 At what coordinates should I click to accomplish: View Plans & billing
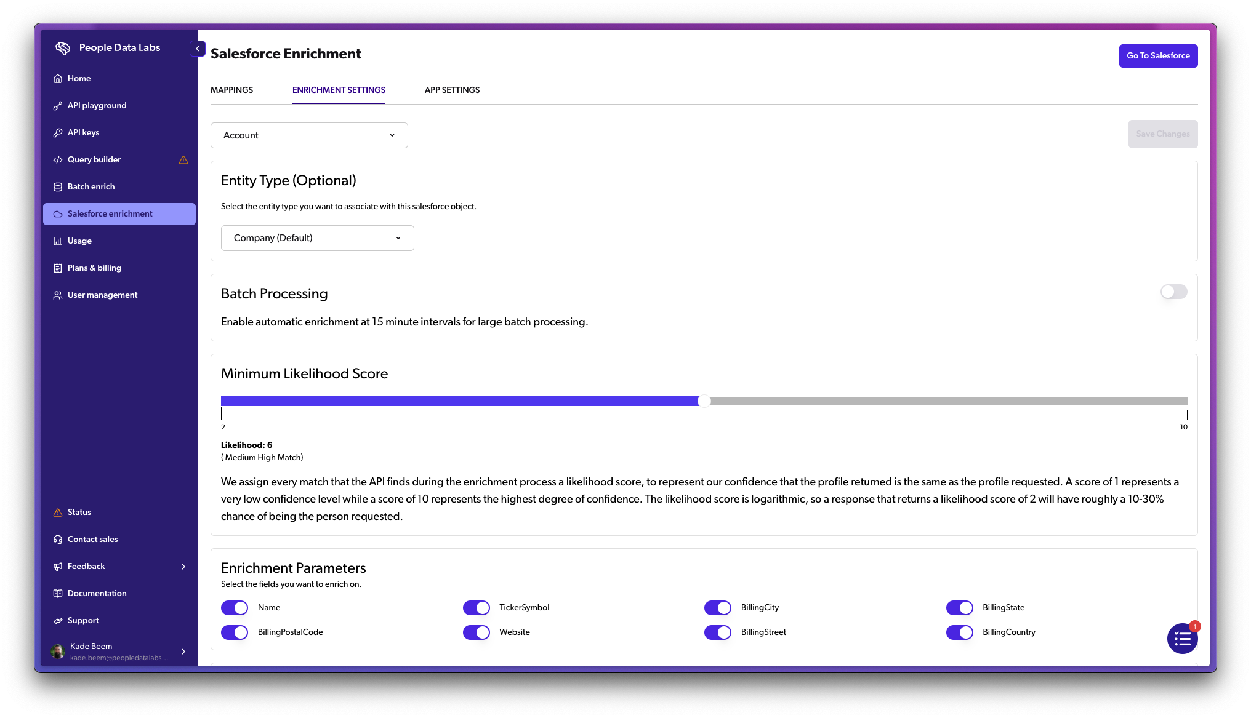[x=94, y=268]
